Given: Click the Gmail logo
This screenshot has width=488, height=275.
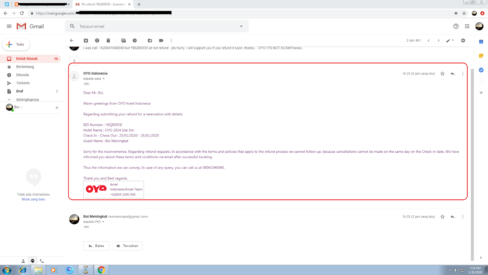Looking at the screenshot, I should pos(30,26).
